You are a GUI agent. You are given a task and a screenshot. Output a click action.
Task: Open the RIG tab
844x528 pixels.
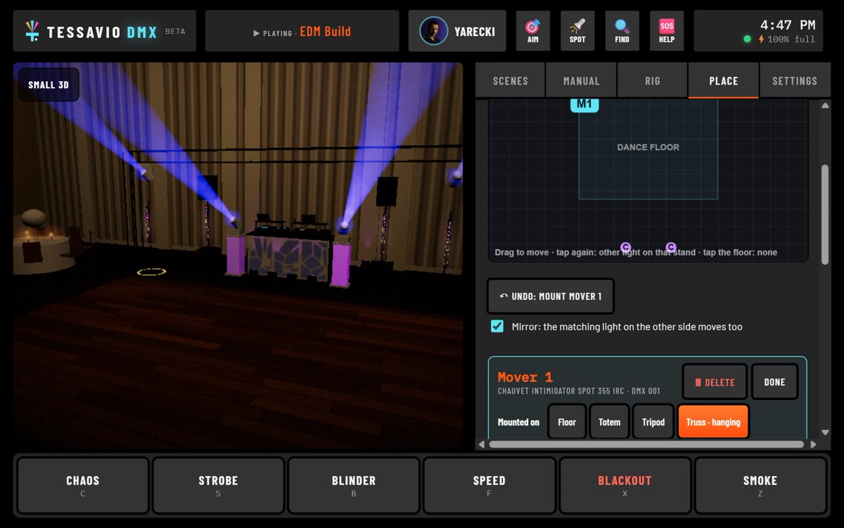(x=653, y=80)
